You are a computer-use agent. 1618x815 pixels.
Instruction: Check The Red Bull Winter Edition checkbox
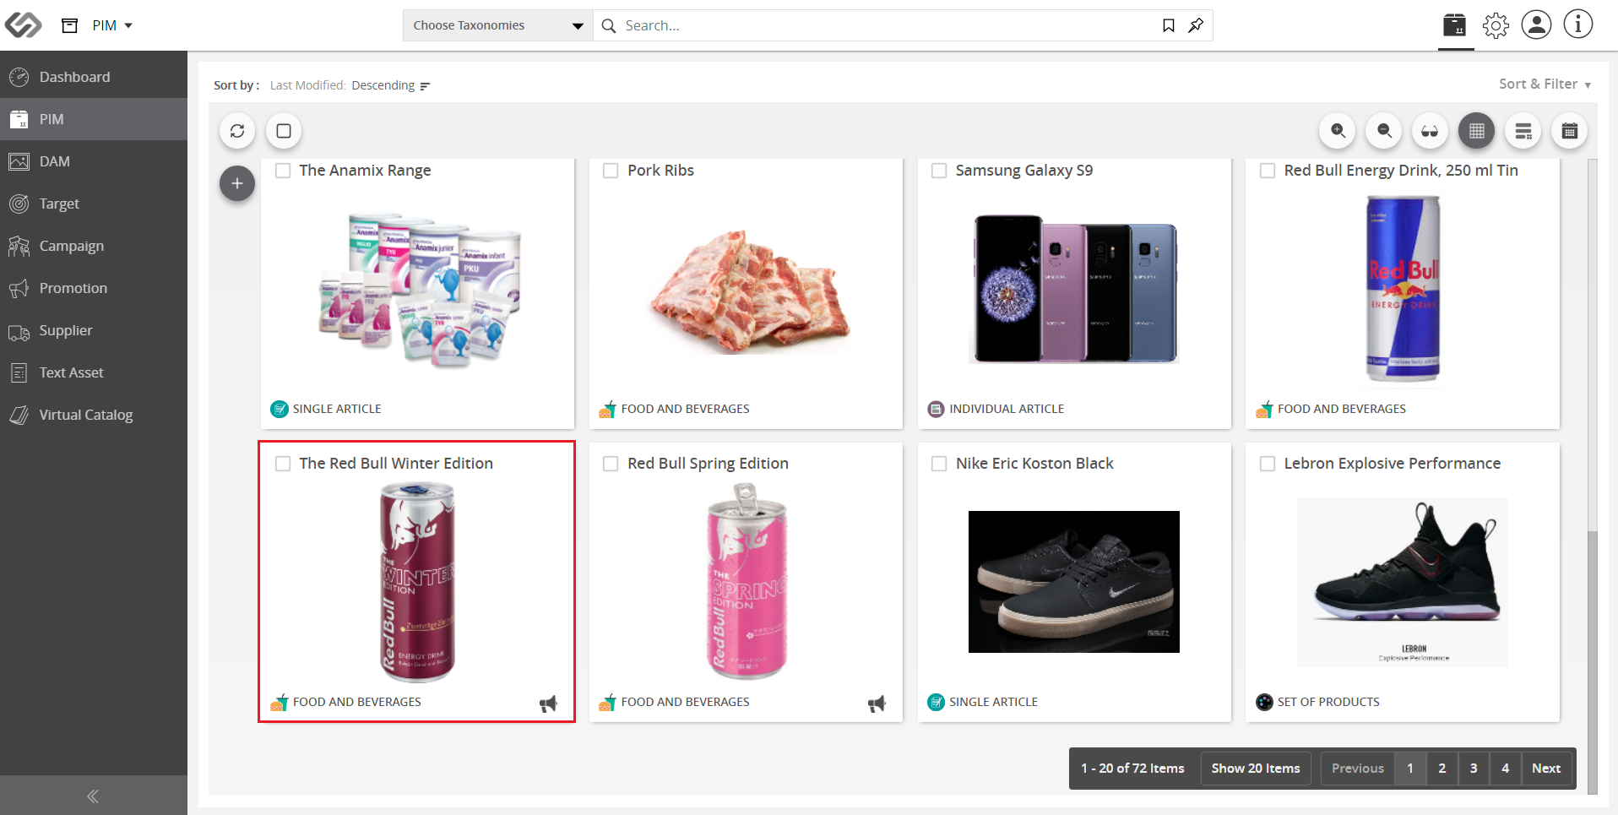pyautogui.click(x=283, y=464)
